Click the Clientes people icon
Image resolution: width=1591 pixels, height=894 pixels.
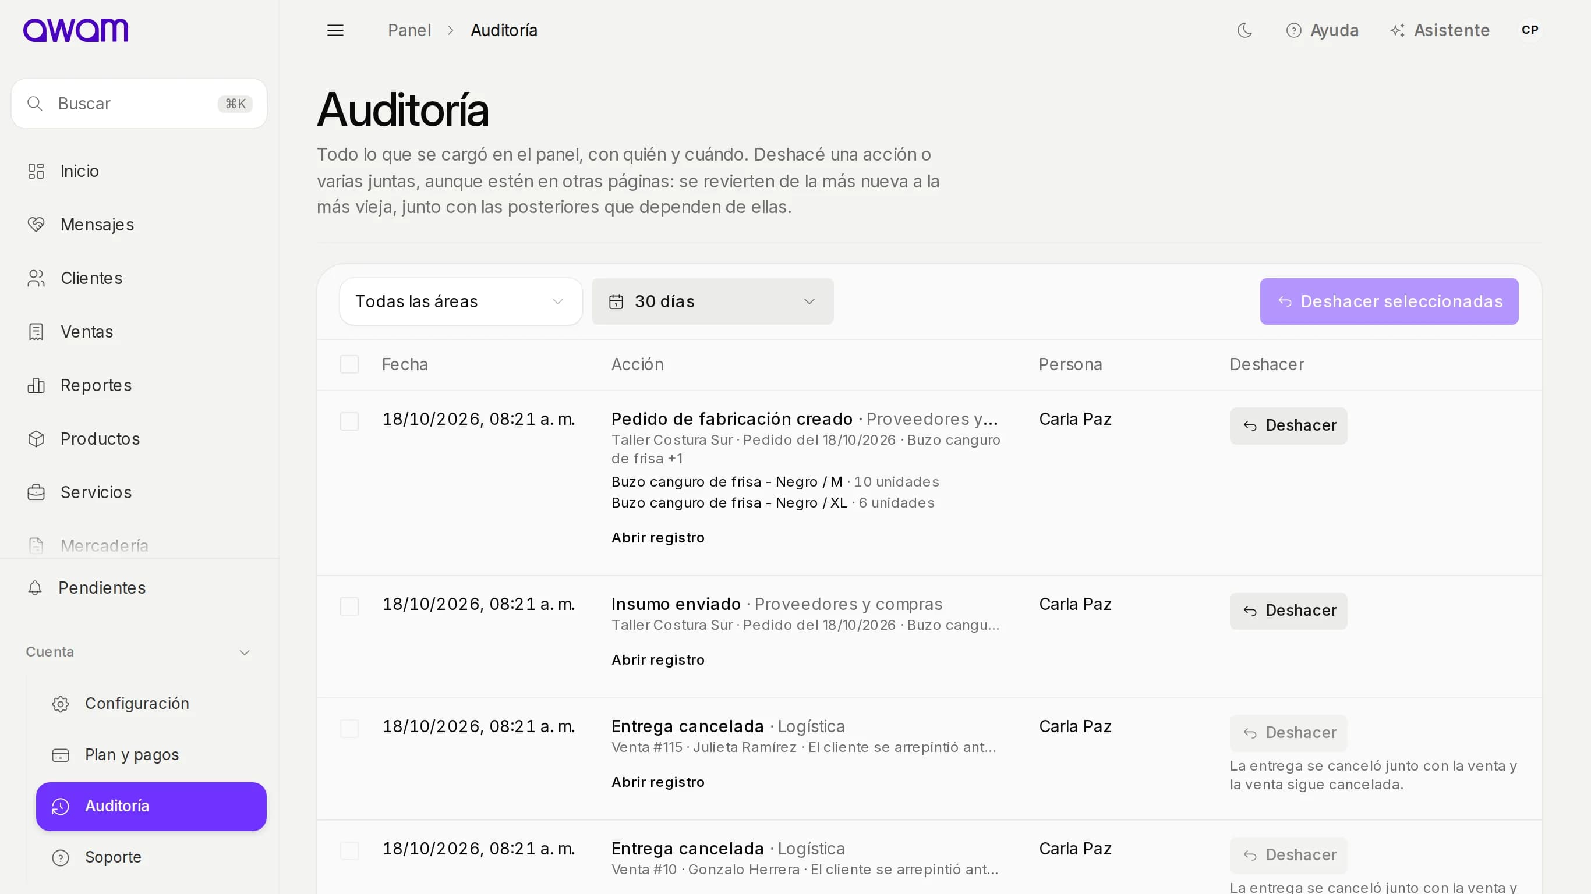coord(36,278)
